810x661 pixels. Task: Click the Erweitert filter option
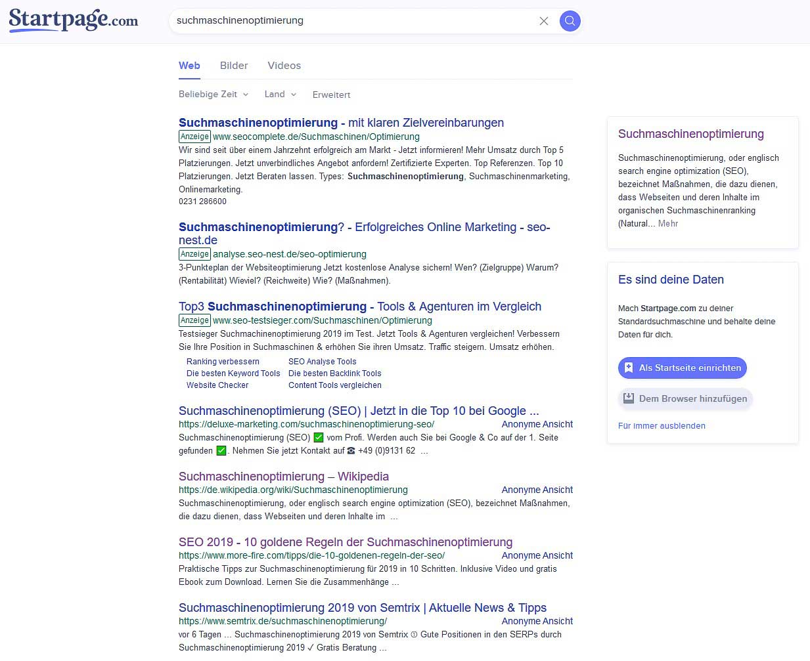tap(331, 95)
